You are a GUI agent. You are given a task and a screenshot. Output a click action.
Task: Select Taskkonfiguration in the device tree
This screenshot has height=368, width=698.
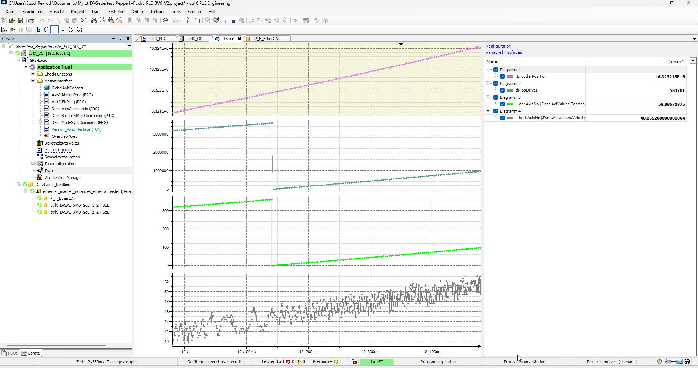point(60,164)
